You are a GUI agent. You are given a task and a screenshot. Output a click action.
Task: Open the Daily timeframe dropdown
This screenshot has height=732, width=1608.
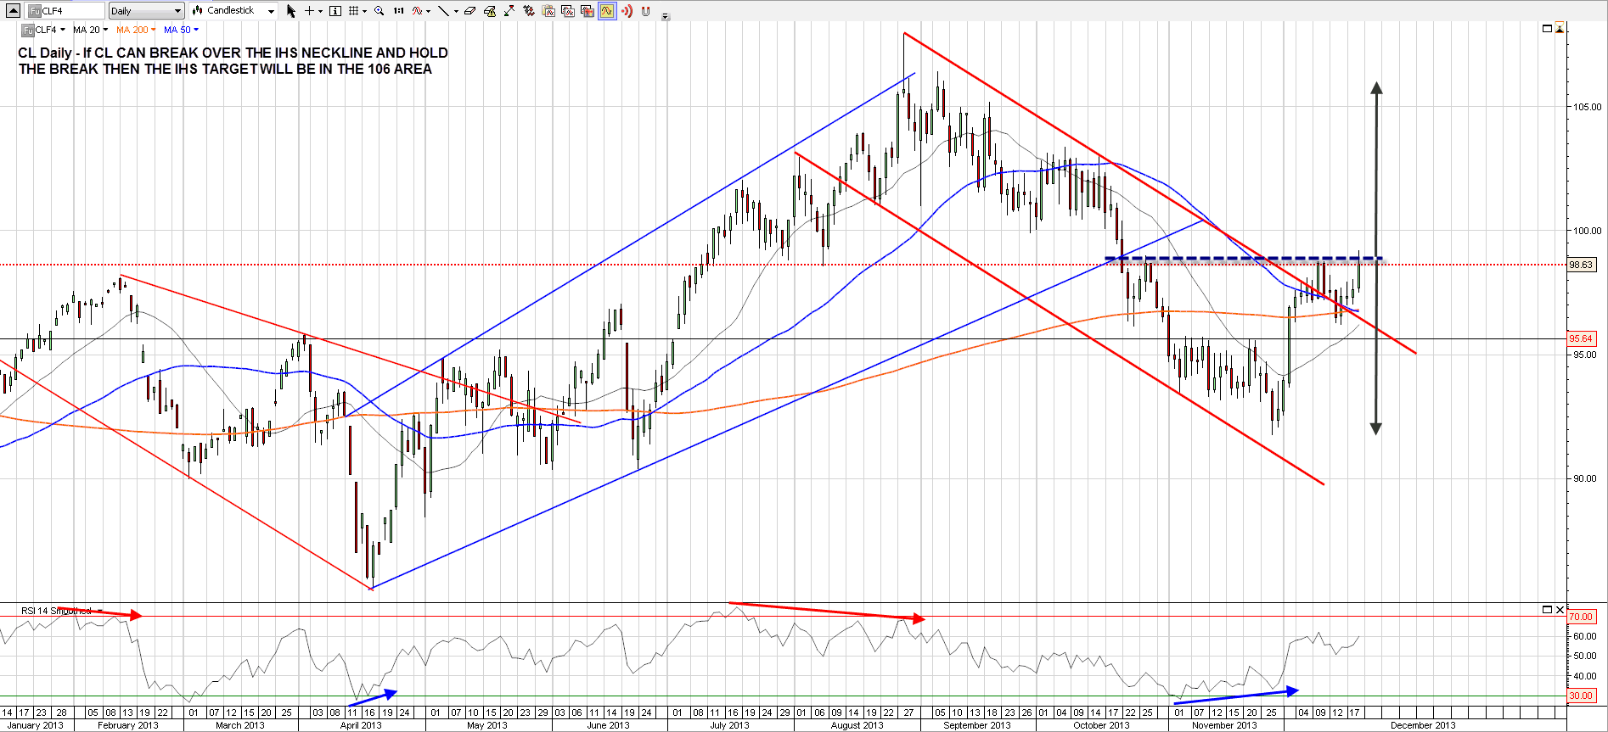point(146,11)
